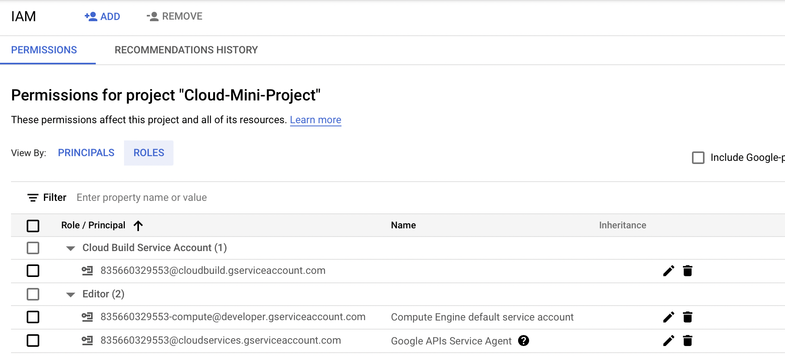Click the Editor (2) role label
The width and height of the screenshot is (785, 357).
[103, 294]
